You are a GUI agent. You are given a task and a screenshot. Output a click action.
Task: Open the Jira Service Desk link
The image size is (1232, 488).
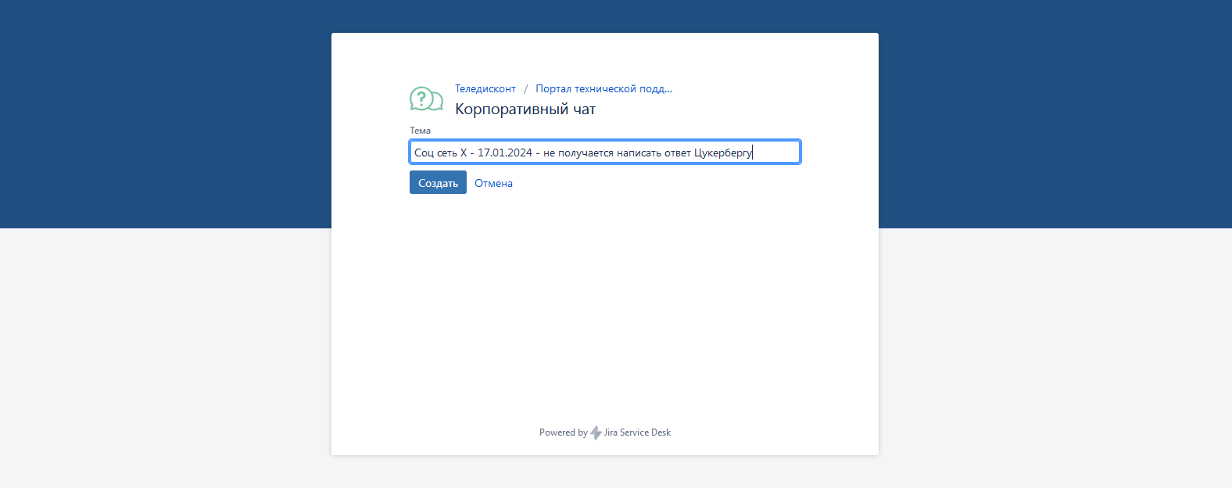[637, 432]
